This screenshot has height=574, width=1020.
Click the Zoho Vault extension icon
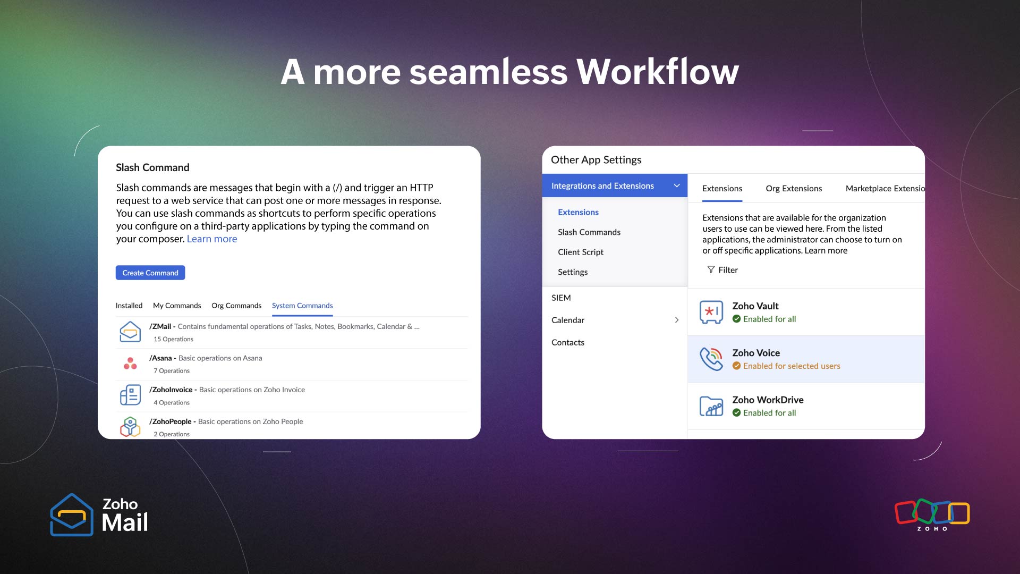click(711, 312)
